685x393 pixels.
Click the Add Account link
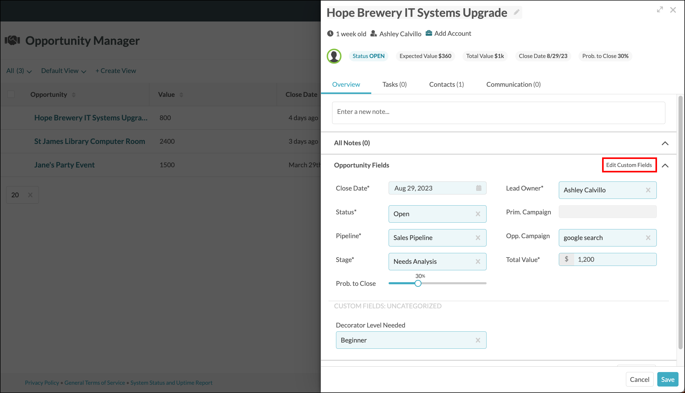pos(452,33)
